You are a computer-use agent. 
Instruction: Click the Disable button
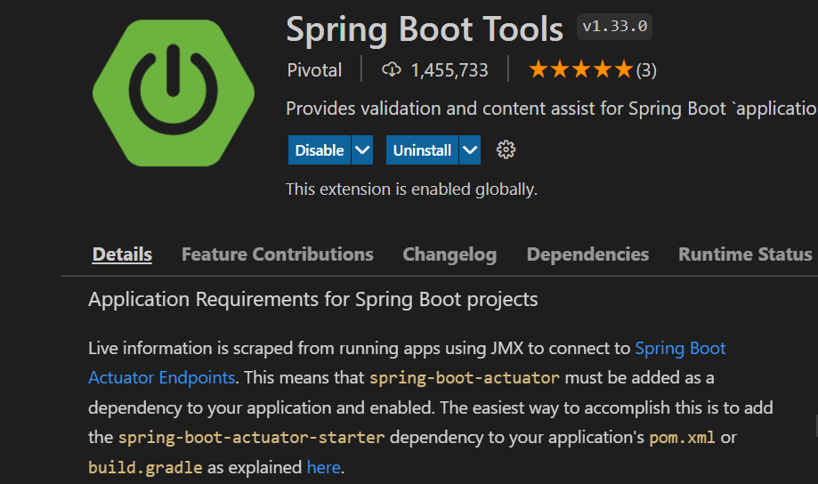(320, 150)
